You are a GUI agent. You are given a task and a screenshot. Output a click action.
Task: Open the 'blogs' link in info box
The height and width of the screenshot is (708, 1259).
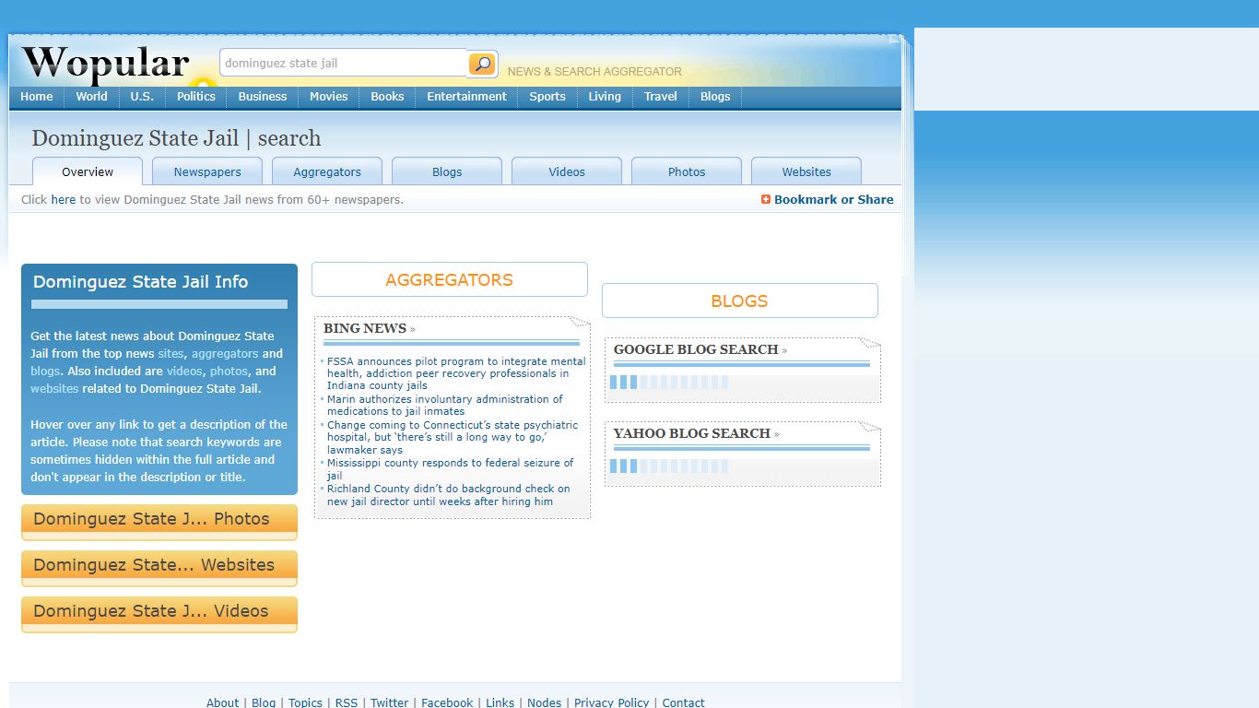point(45,372)
